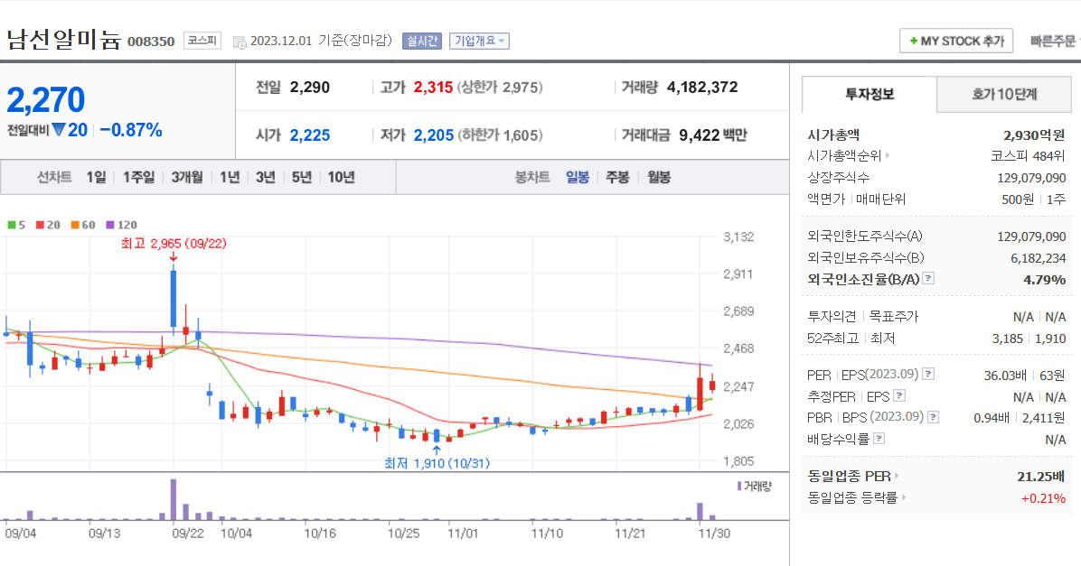Select the 일봉 candle chart
The width and height of the screenshot is (1081, 566).
tap(578, 178)
